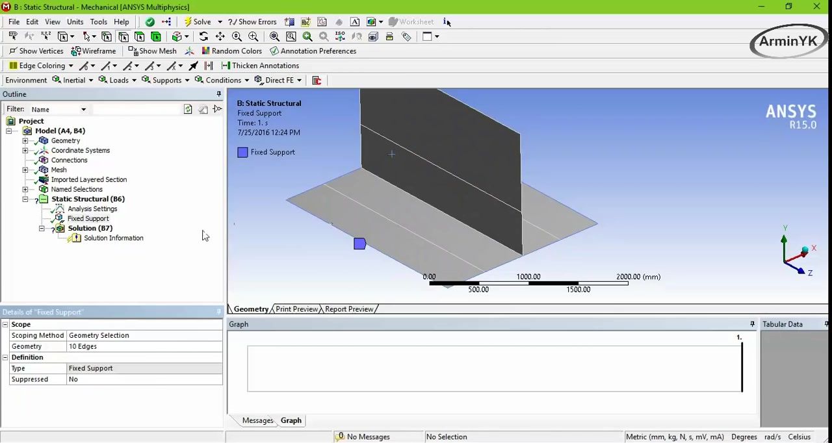Select the Face selection filter icon
The image size is (832, 443).
[140, 36]
